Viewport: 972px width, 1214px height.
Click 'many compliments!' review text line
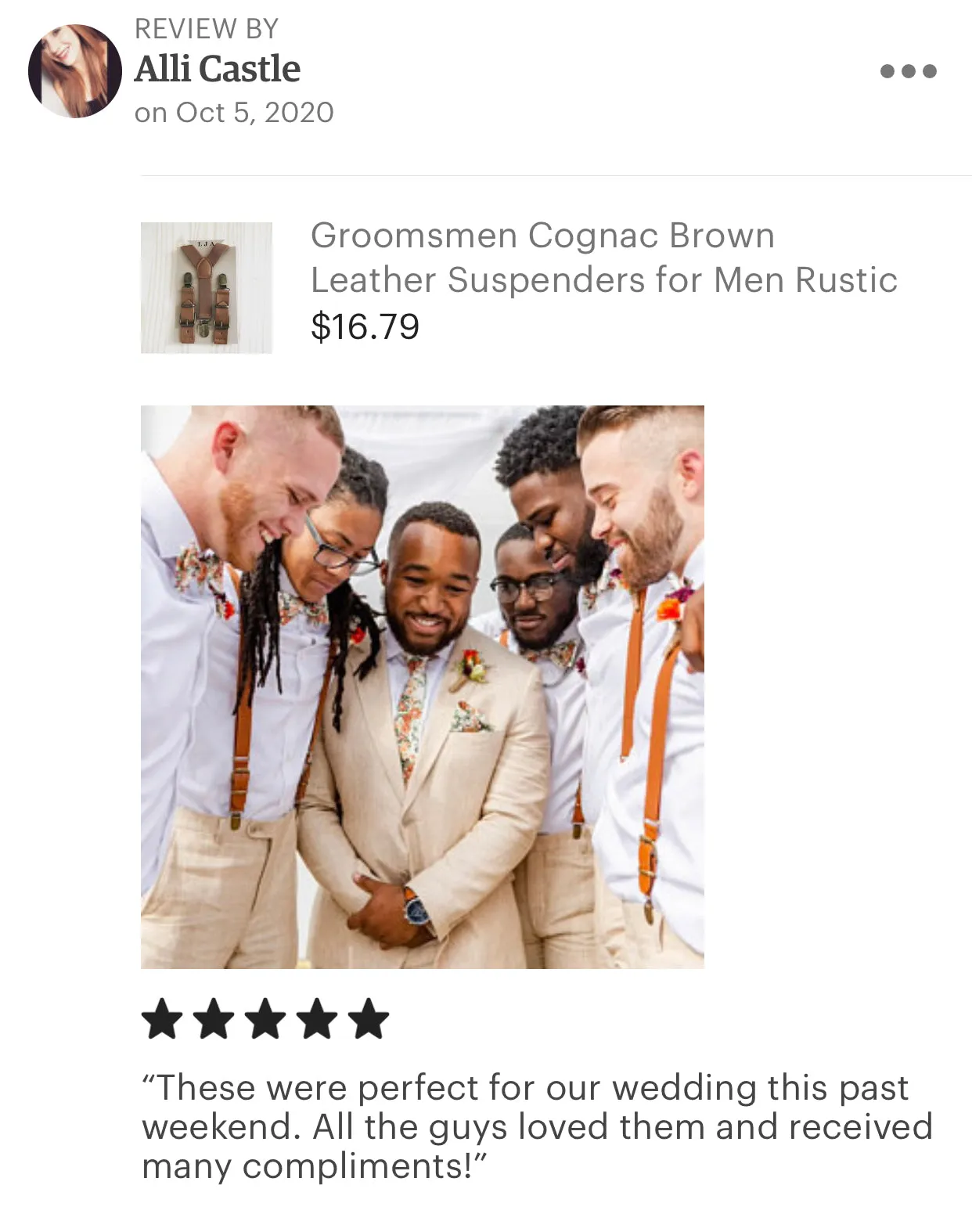[x=315, y=1165]
